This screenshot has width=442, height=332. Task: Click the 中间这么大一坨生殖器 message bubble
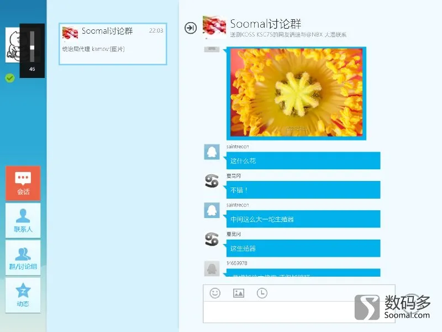click(x=303, y=219)
